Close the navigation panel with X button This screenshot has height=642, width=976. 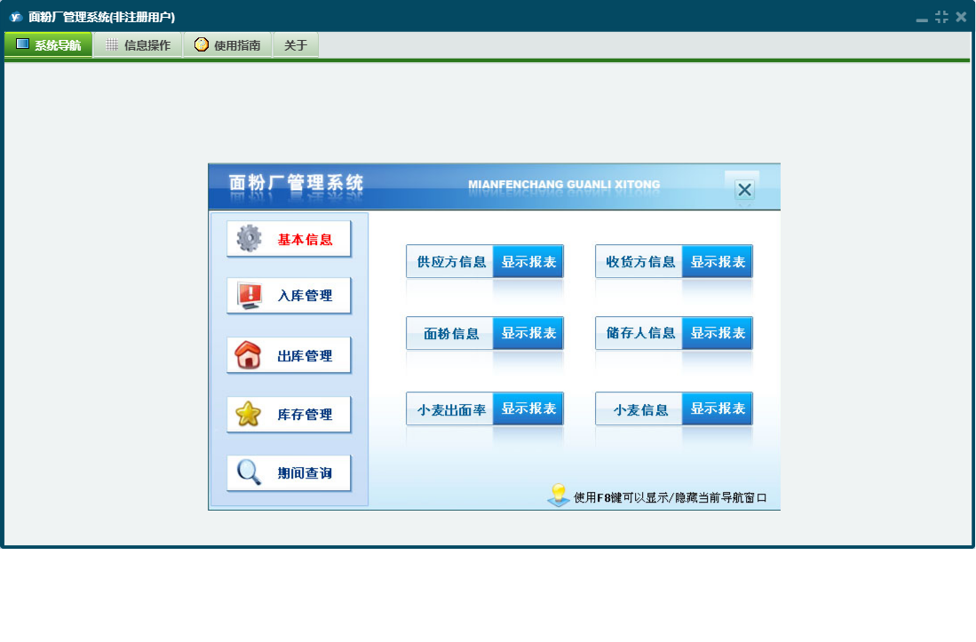[744, 189]
